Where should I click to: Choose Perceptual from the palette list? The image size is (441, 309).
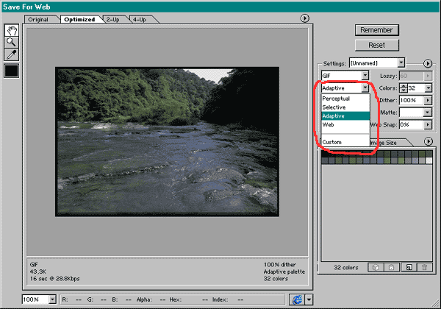coord(345,99)
